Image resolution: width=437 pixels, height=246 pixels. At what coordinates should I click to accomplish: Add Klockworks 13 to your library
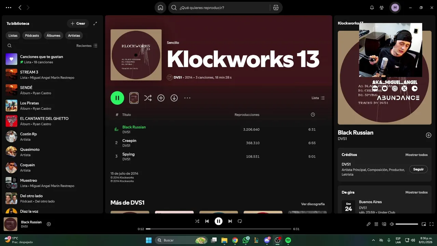click(x=161, y=98)
